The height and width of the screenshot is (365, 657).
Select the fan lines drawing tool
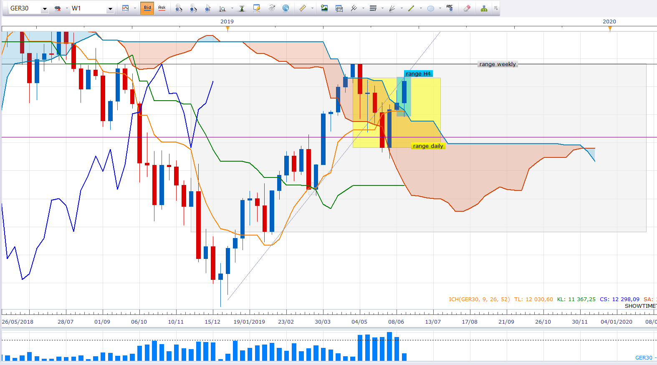(x=392, y=8)
